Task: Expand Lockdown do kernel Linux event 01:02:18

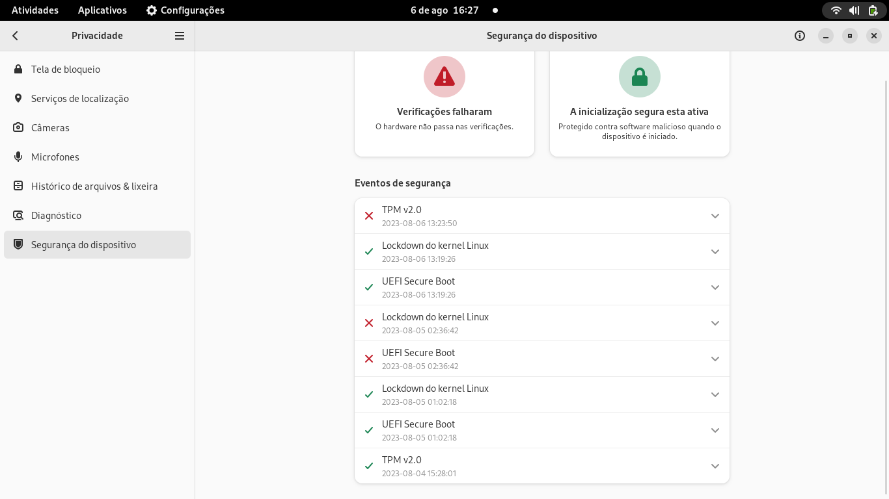Action: (x=715, y=394)
